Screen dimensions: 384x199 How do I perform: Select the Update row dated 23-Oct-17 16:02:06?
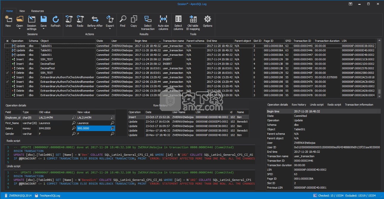point(188,122)
